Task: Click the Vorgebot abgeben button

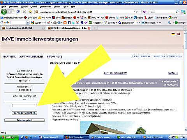Action: pos(25,113)
